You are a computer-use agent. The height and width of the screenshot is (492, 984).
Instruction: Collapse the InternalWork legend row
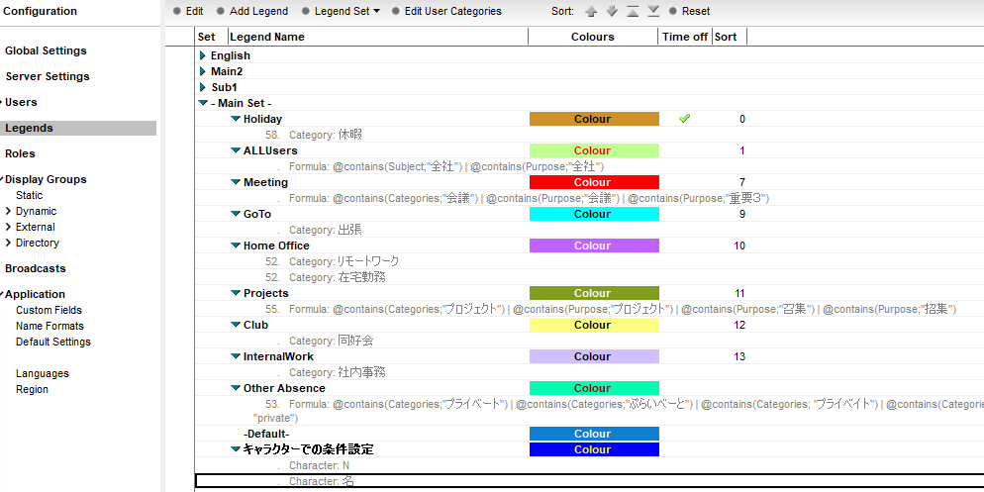coord(236,356)
